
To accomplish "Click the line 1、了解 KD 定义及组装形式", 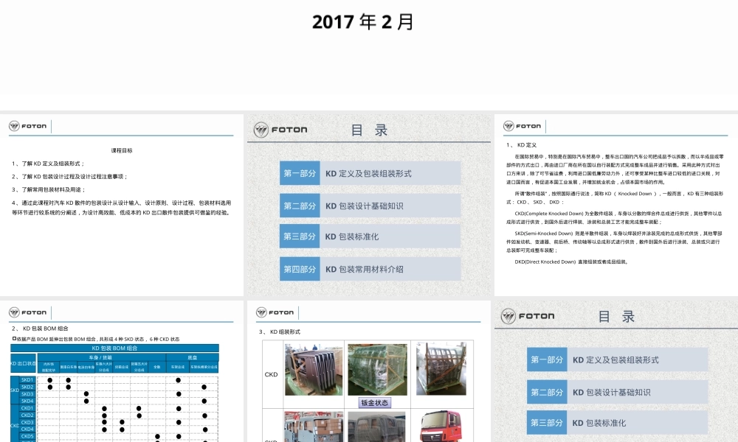I will pos(48,164).
